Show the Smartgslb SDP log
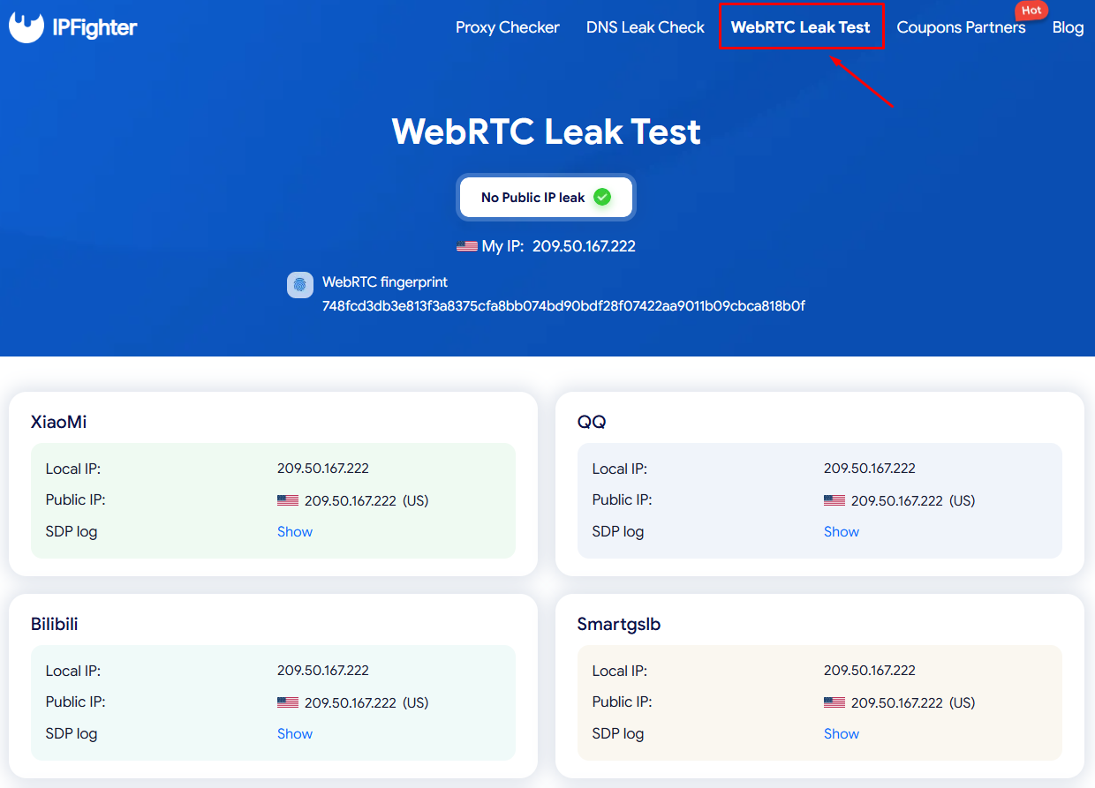The image size is (1095, 788). click(842, 734)
